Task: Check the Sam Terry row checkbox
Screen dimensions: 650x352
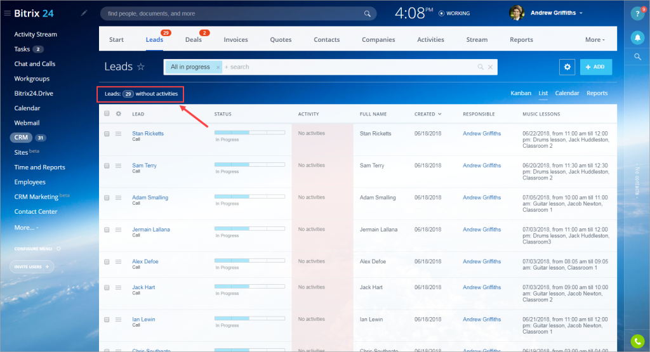Action: pos(107,166)
